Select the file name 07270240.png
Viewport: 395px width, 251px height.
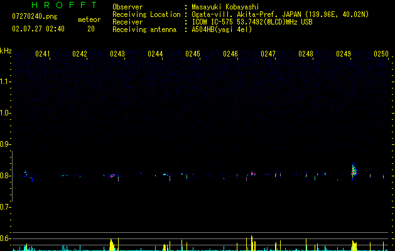tap(35, 16)
